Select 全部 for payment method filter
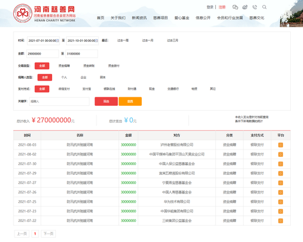 click(42, 89)
